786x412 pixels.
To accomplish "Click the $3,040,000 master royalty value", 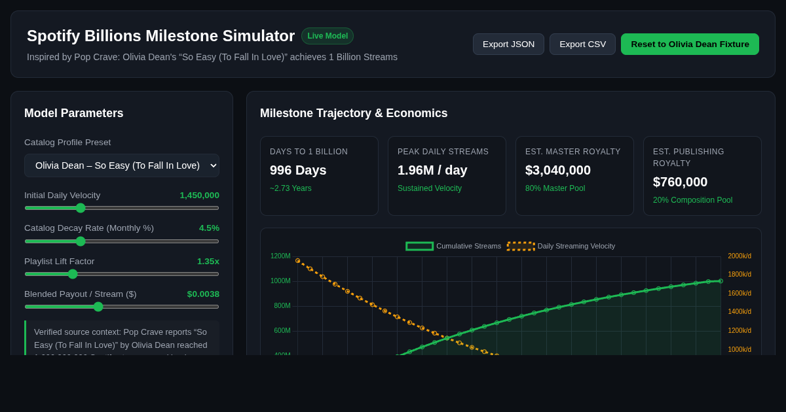I will click(558, 170).
